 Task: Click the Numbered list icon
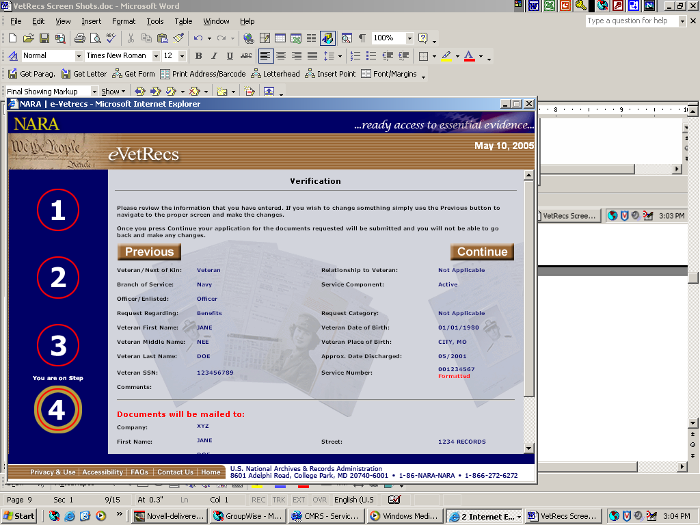[x=355, y=56]
